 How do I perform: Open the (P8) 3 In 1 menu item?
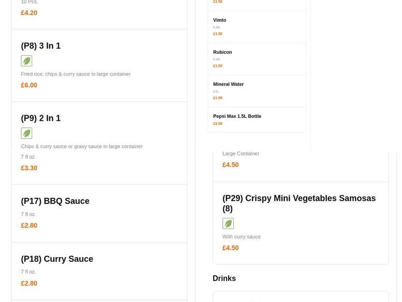[x=41, y=46]
